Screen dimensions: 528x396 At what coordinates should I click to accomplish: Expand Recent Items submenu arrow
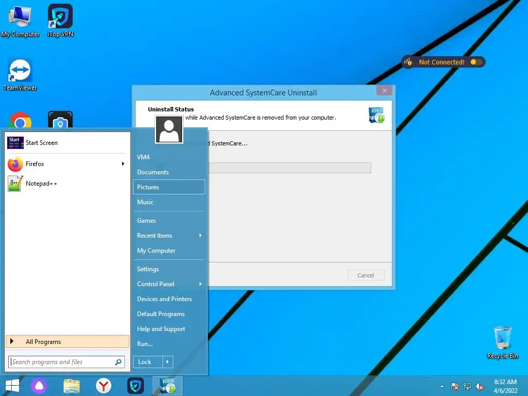coord(201,235)
